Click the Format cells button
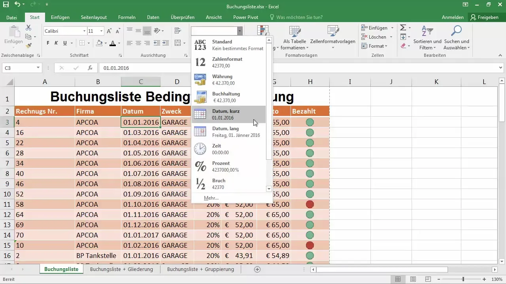Viewport: 506px width, 284px height. (374, 46)
